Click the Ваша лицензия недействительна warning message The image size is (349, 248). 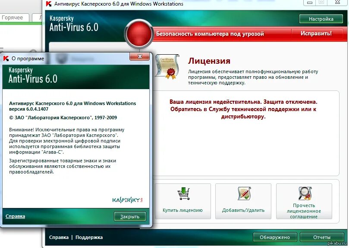tap(243, 109)
